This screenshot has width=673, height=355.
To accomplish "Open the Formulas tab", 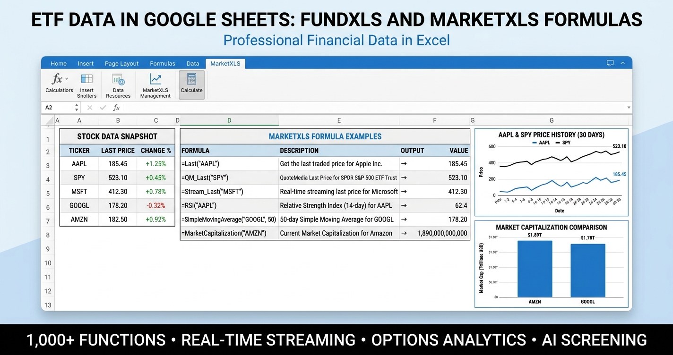I will [163, 63].
